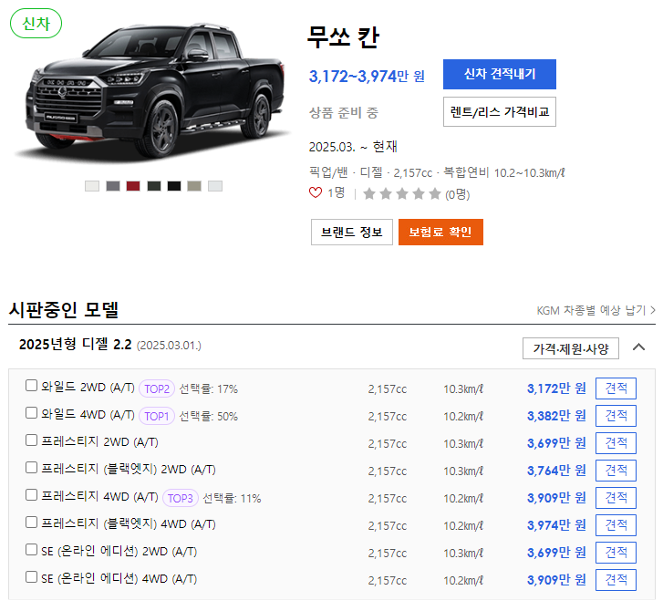The height and width of the screenshot is (611, 663).
Task: Click 와일드 2WD (A/T) trim name
Action: 88,387
